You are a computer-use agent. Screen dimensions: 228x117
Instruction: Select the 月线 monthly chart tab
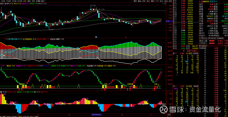click(x=33, y=1)
